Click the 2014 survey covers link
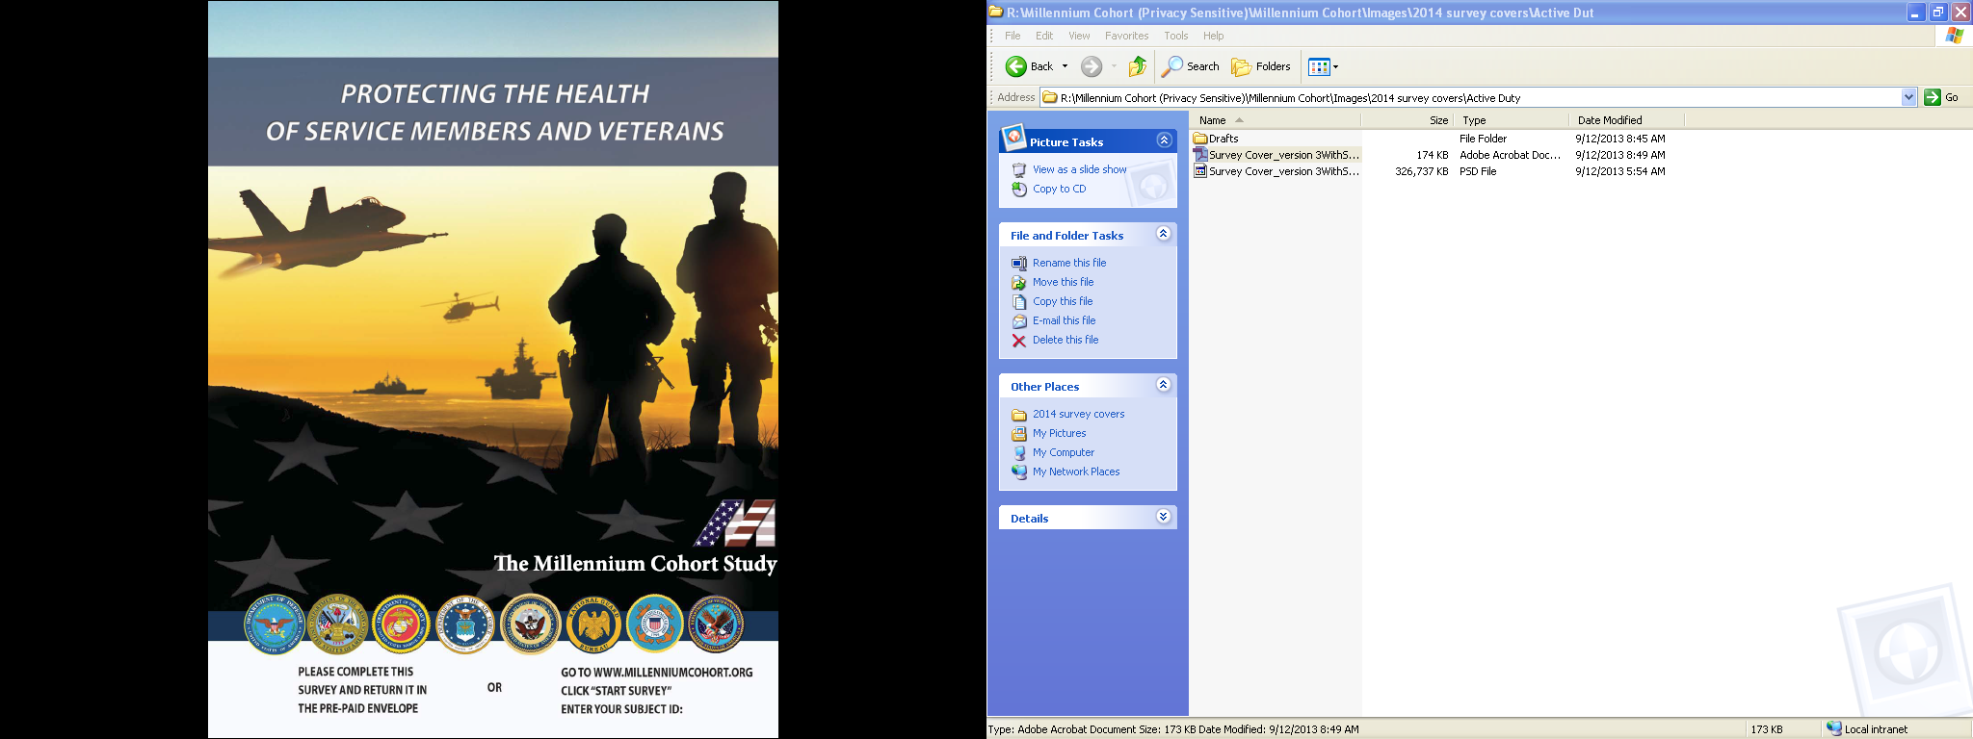The height and width of the screenshot is (739, 1973). 1078,414
